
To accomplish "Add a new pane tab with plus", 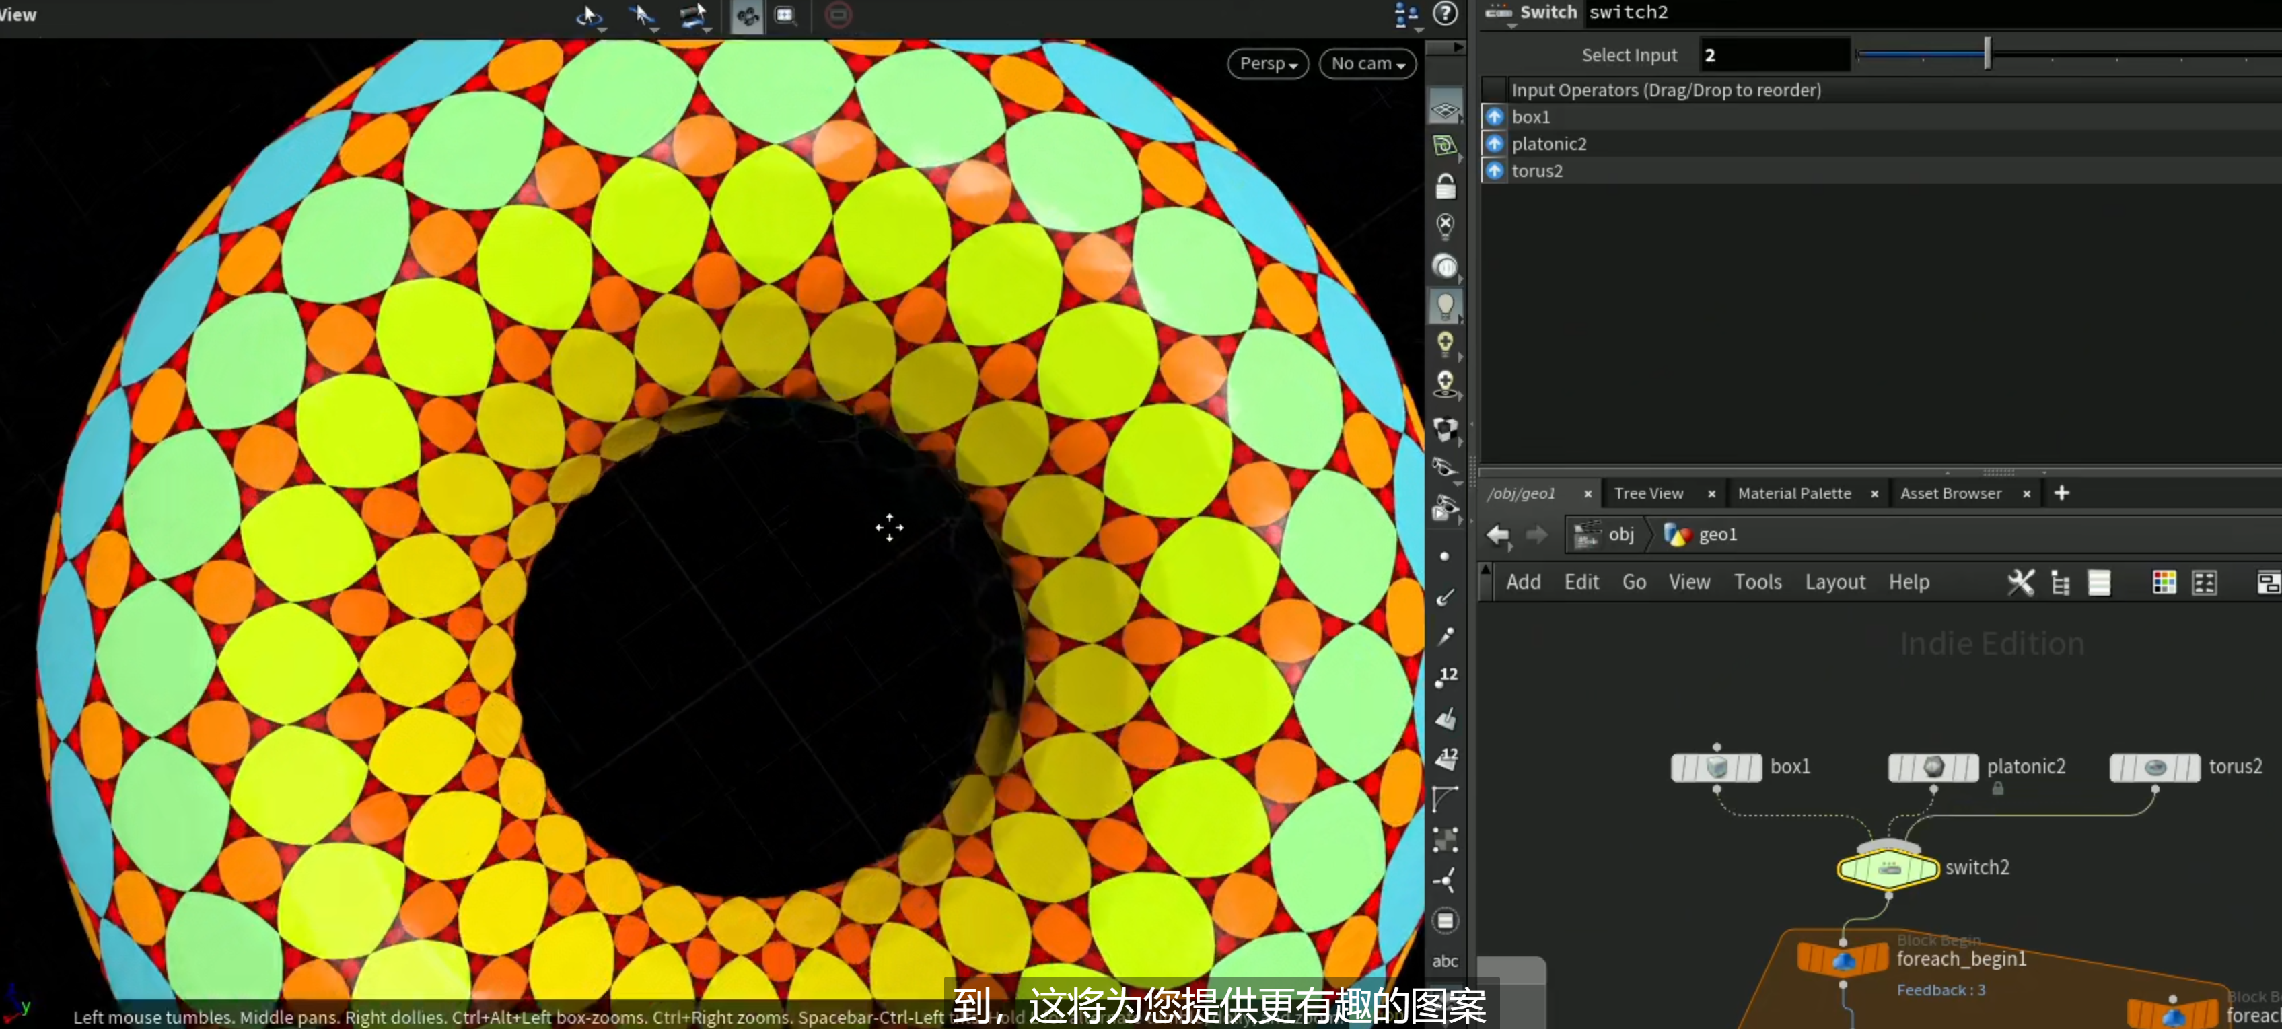I will [2061, 493].
